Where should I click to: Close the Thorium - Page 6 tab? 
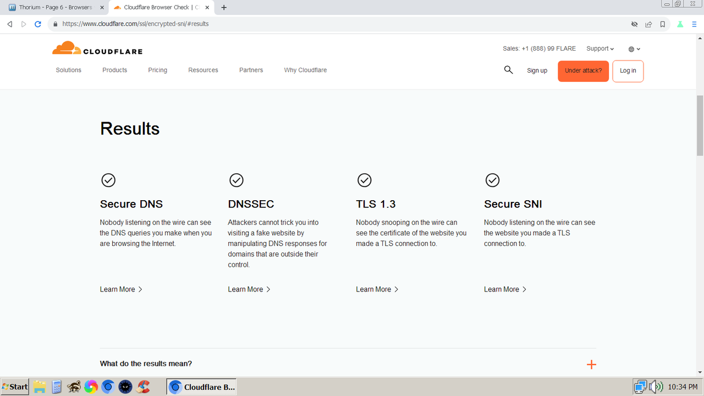click(101, 8)
